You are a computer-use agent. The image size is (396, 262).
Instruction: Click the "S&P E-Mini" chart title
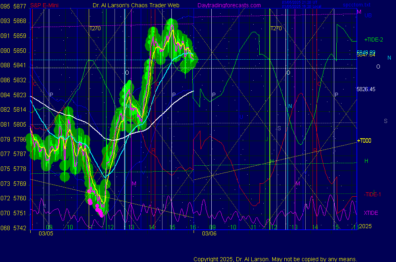[x=44, y=5]
